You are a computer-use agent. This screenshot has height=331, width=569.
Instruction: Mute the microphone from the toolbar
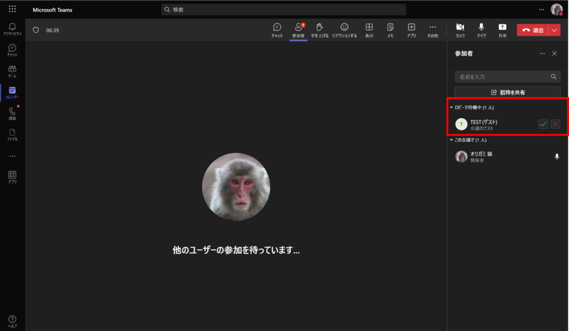[x=481, y=30]
